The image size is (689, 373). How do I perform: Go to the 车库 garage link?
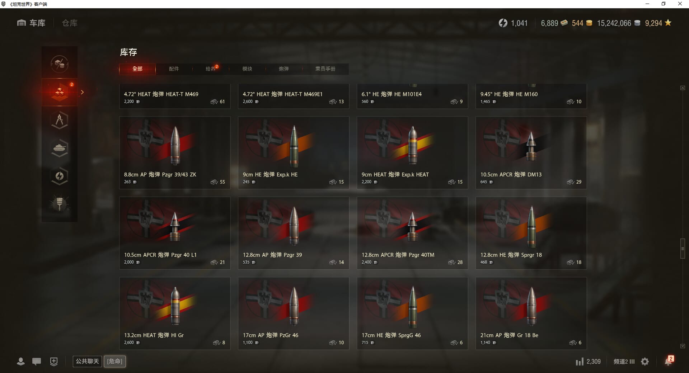(x=31, y=23)
